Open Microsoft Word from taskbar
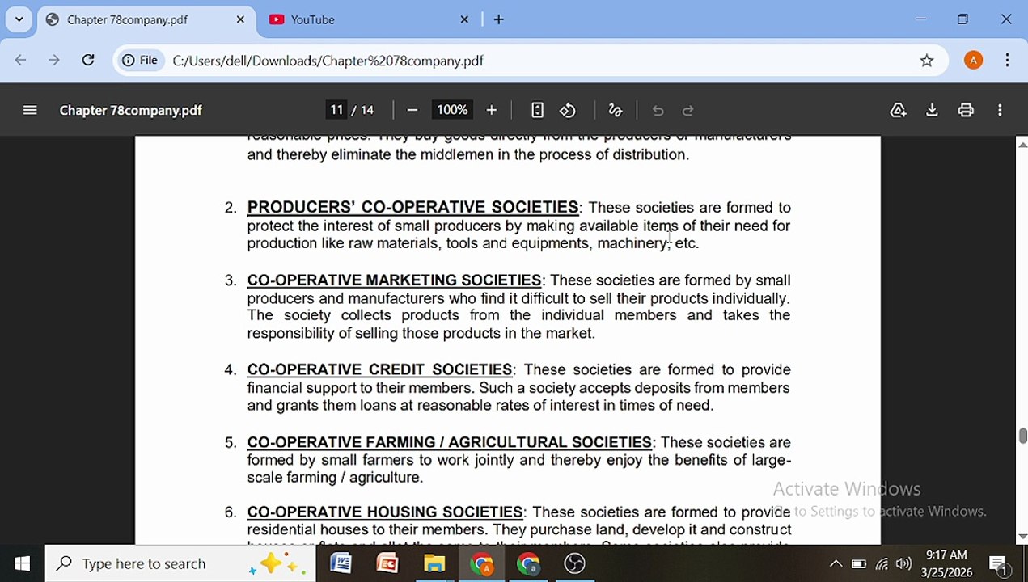The width and height of the screenshot is (1028, 582). 341,563
